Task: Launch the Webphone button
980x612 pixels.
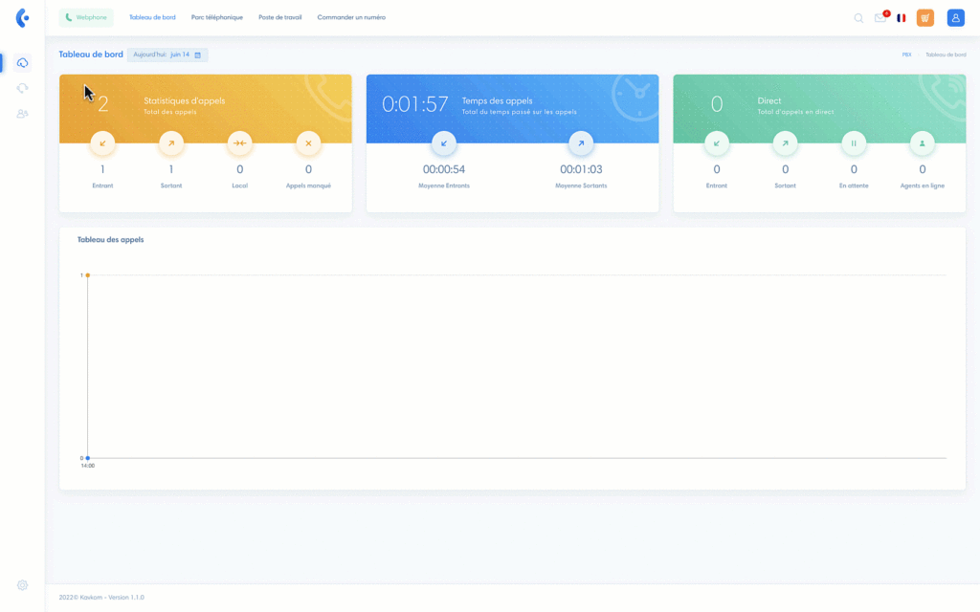Action: coord(86,17)
